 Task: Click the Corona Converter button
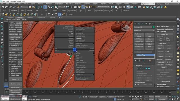coord(15,37)
